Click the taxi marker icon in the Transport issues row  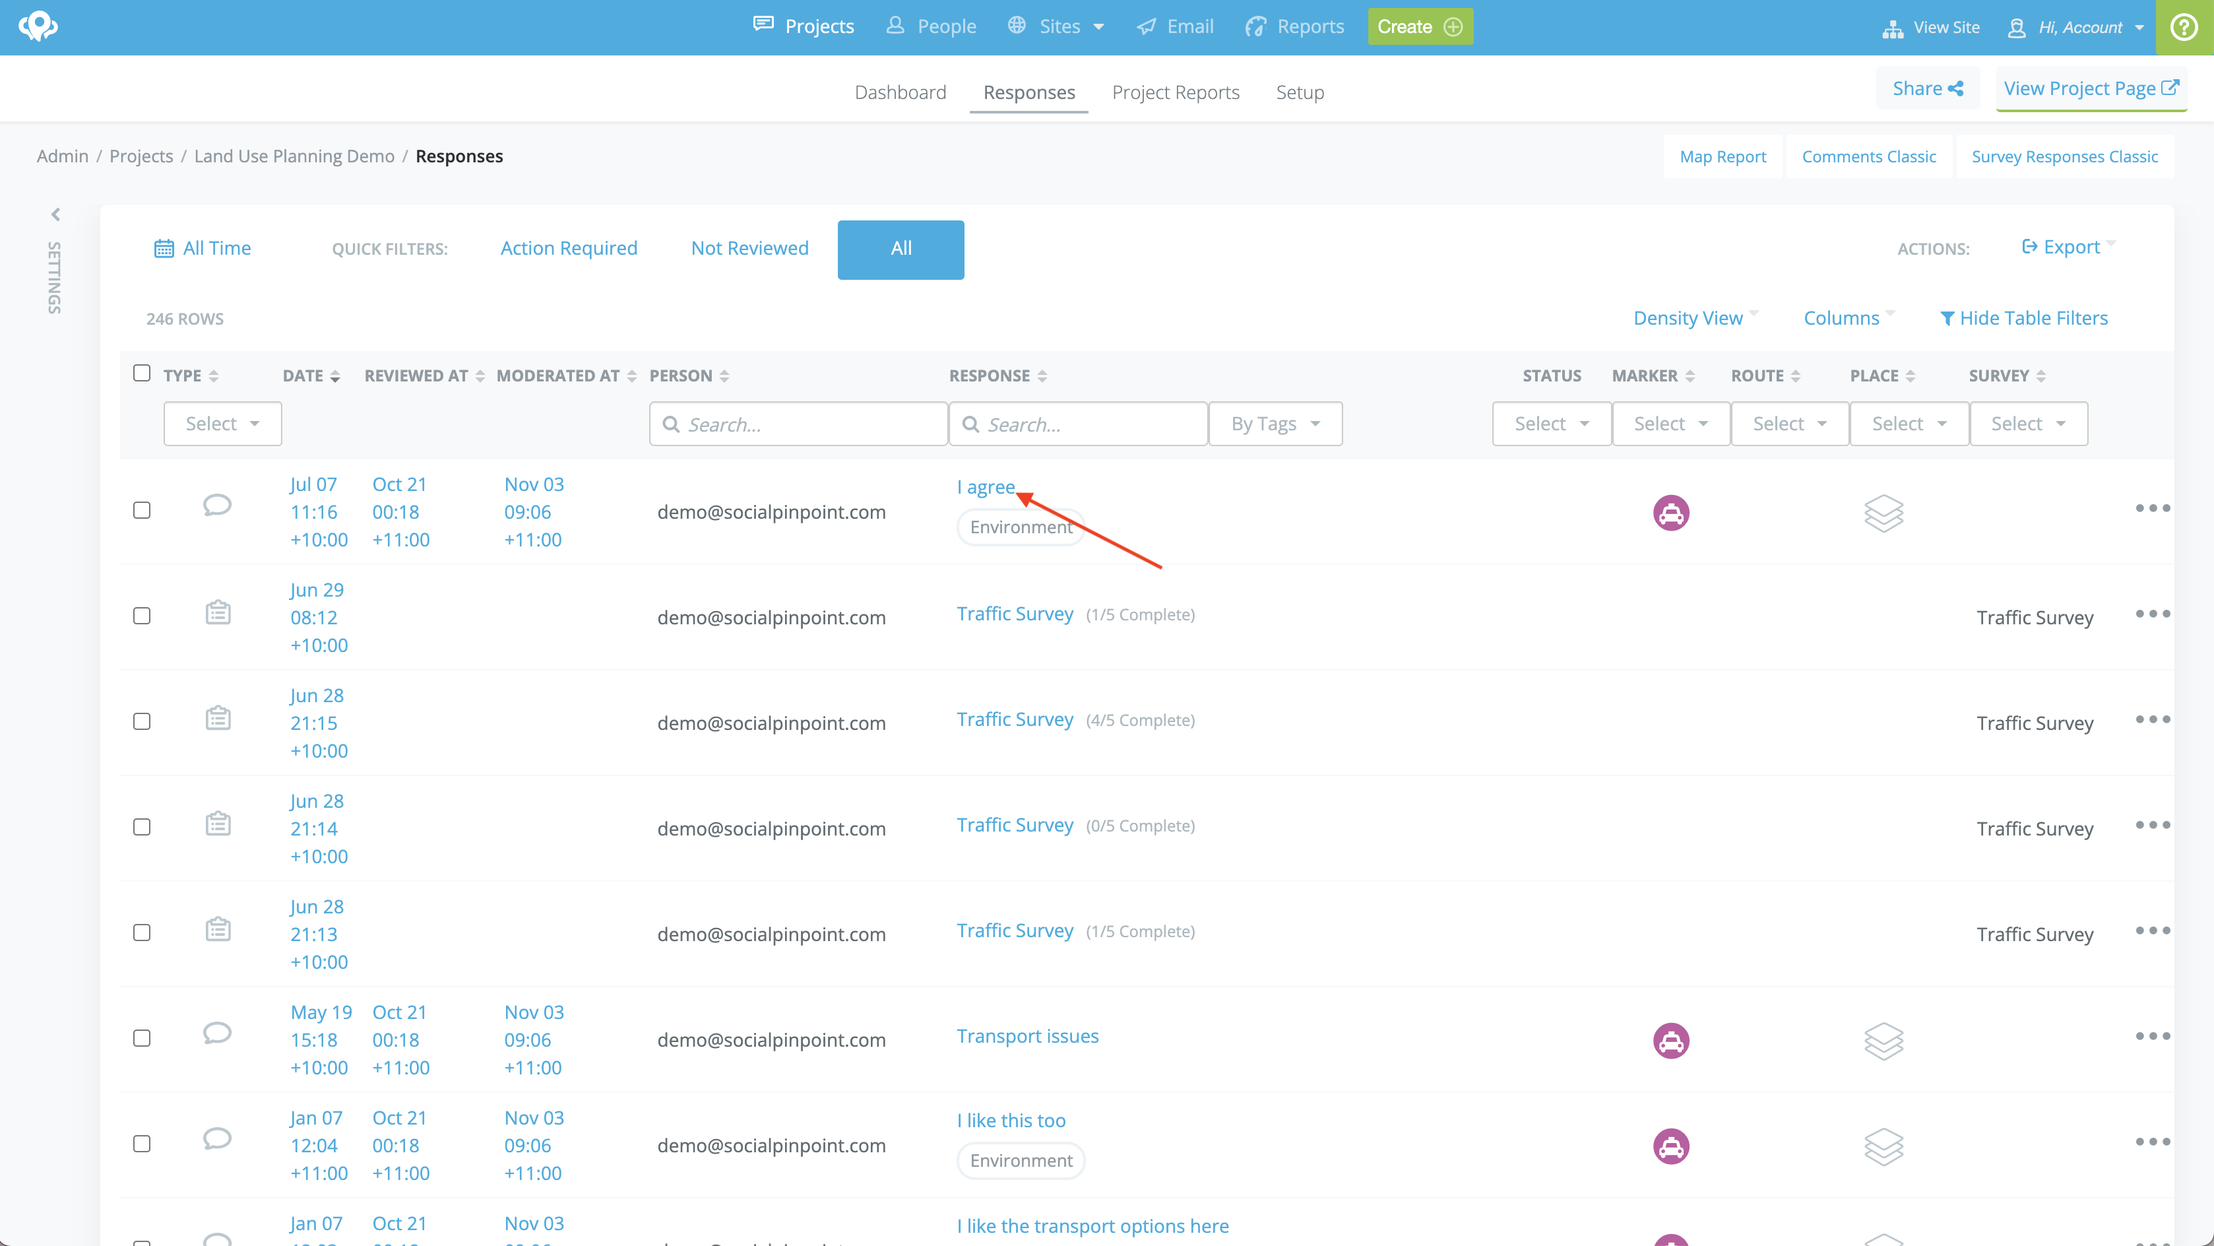coord(1671,1041)
